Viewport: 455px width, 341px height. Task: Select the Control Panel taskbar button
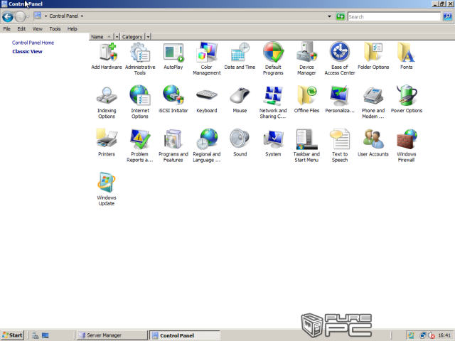[185, 335]
